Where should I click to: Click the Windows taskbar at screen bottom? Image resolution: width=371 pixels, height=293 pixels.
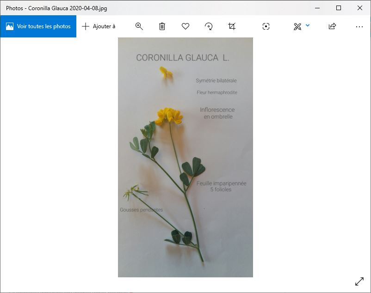[185, 291]
